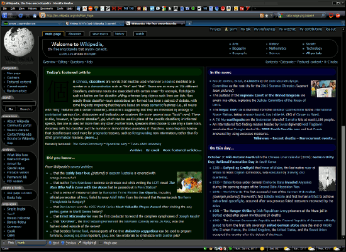346x252 pixels.
Task: Click the log out link
Action: (331, 29)
